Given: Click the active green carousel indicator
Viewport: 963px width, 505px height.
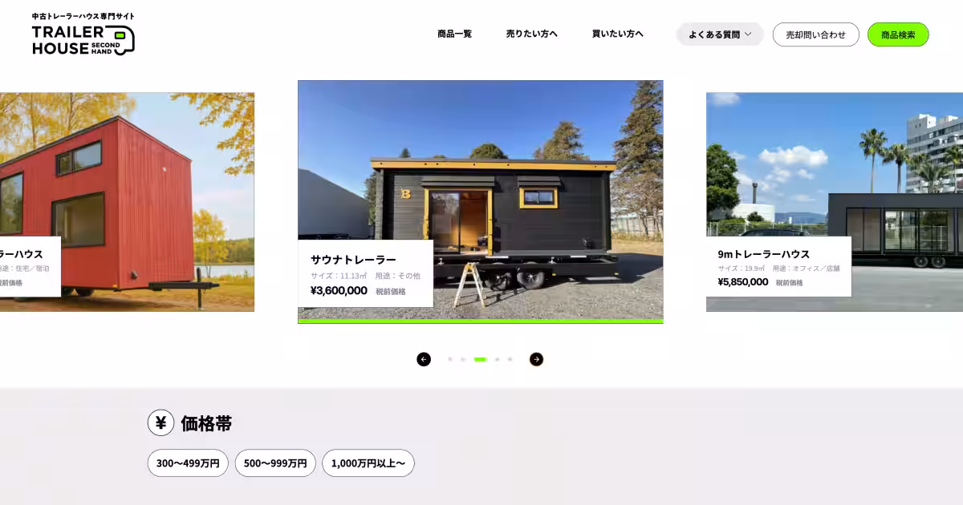Looking at the screenshot, I should click(481, 359).
